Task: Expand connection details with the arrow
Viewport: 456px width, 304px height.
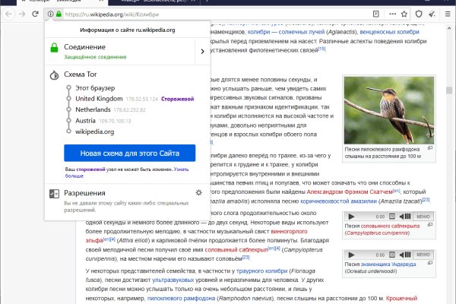Action: [201, 51]
